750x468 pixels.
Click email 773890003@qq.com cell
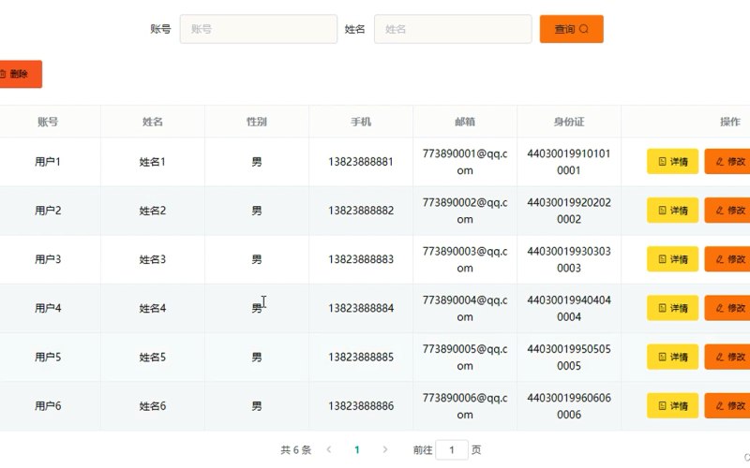pyautogui.click(x=465, y=259)
